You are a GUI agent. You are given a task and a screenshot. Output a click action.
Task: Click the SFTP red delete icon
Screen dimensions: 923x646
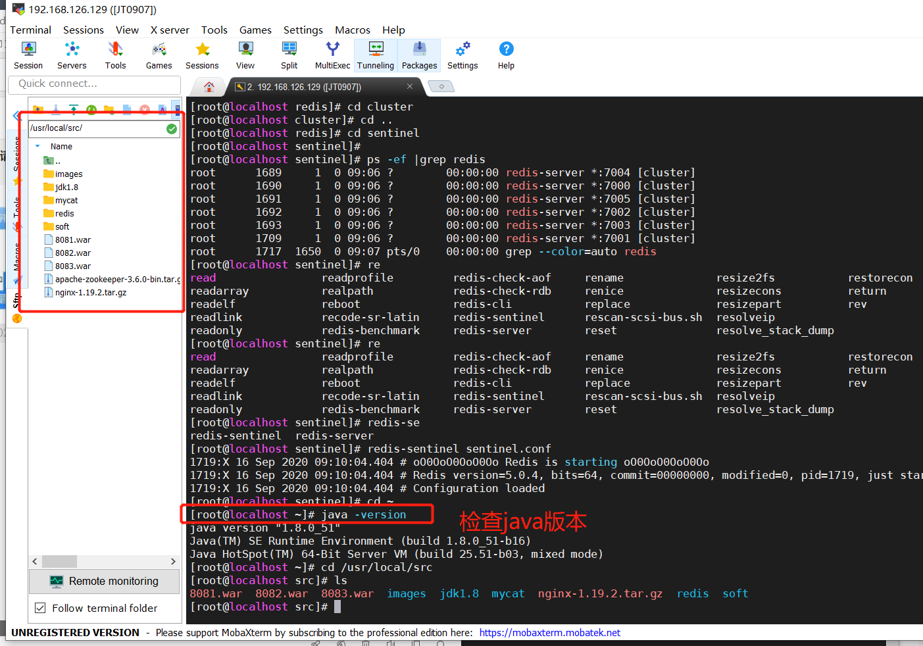click(x=145, y=110)
